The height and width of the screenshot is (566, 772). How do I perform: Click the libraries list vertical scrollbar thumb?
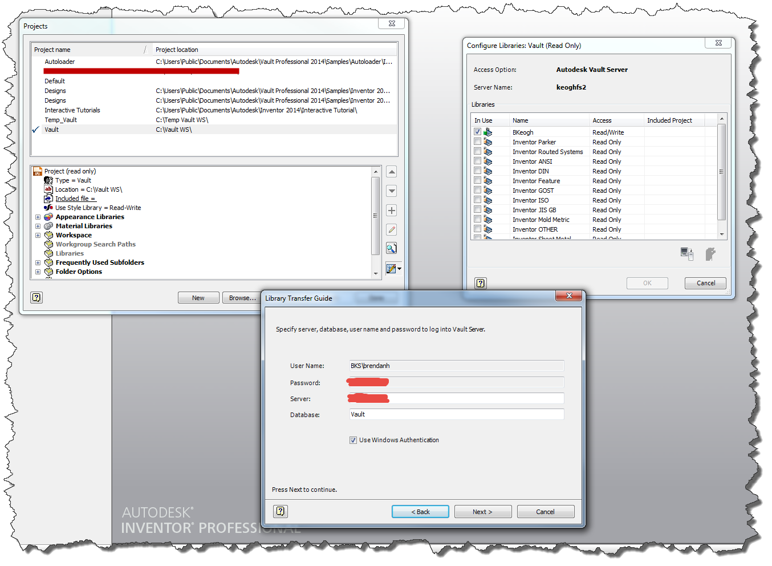pos(721,172)
